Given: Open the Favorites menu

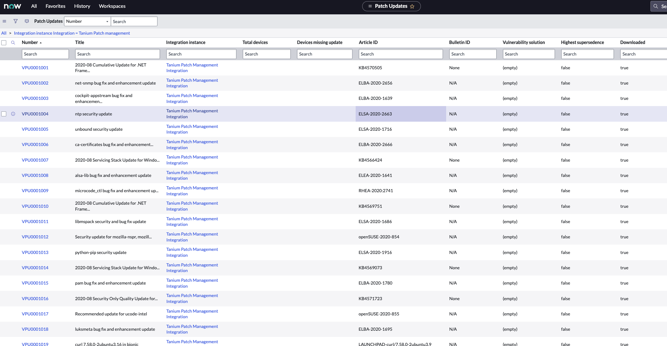Looking at the screenshot, I should (x=55, y=6).
